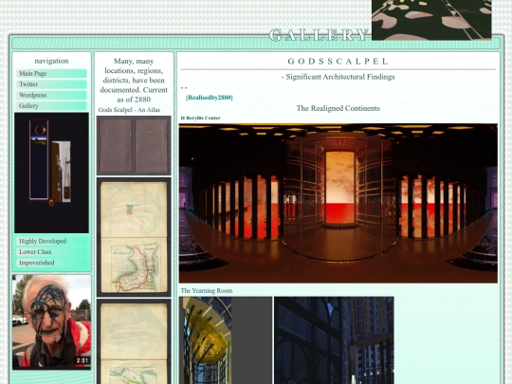Click the header banner image beside Gallery title

431,20
